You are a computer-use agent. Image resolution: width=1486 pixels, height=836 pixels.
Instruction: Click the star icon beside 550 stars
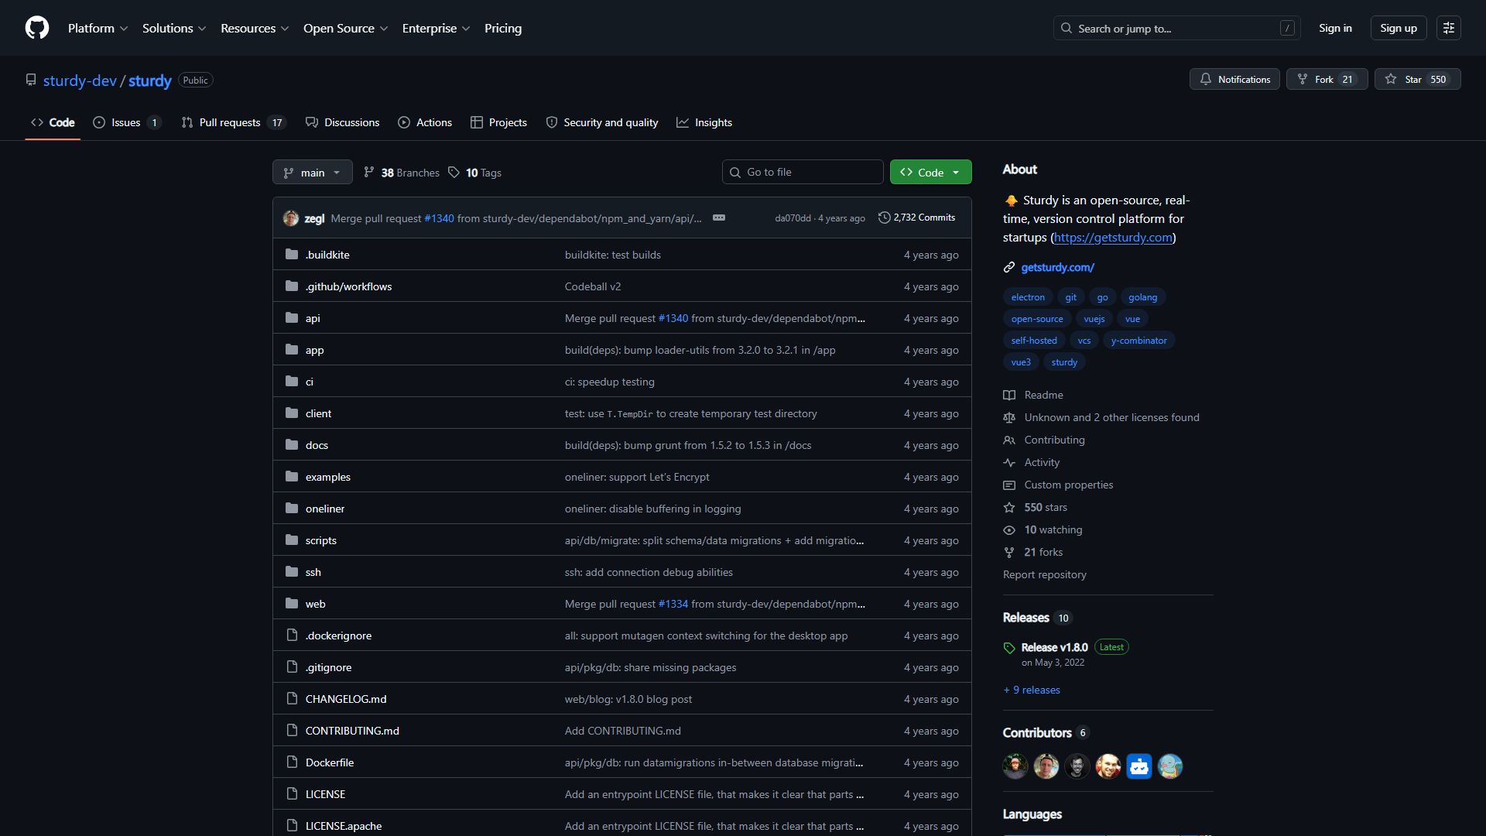tap(1009, 508)
